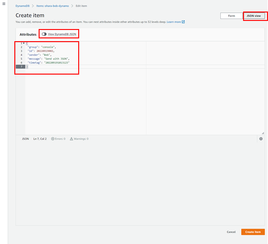Click line number 7 in the editor gutter

click(x=21, y=67)
